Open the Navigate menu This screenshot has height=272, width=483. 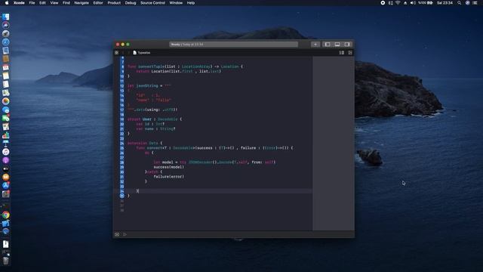pyautogui.click(x=82, y=3)
